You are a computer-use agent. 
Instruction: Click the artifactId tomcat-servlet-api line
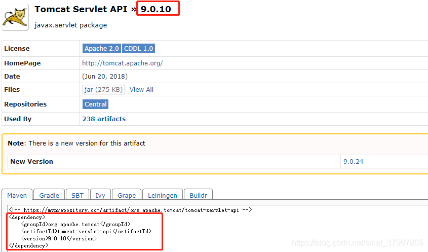coord(86,231)
